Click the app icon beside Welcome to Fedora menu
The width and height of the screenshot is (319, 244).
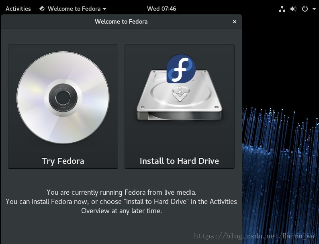[x=42, y=9]
